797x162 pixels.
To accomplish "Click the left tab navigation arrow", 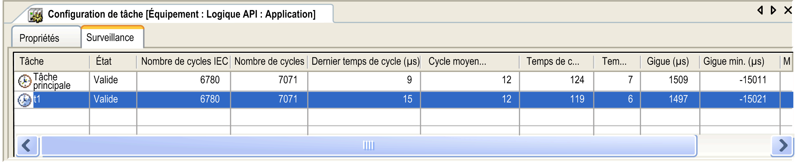I will pos(760,10).
